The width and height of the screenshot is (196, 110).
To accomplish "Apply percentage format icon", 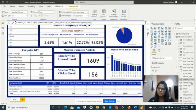I will pyautogui.click(x=36, y=16).
